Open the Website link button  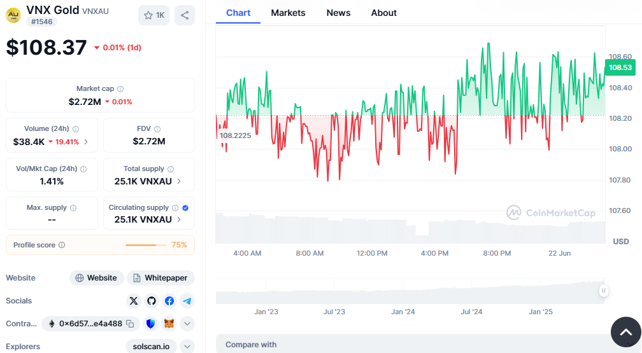click(97, 278)
